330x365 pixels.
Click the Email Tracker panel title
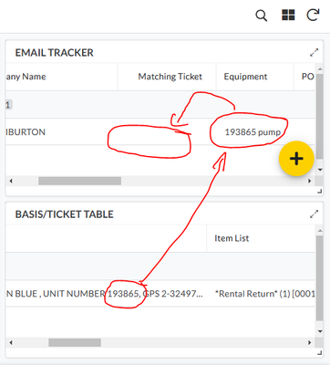pyautogui.click(x=55, y=53)
